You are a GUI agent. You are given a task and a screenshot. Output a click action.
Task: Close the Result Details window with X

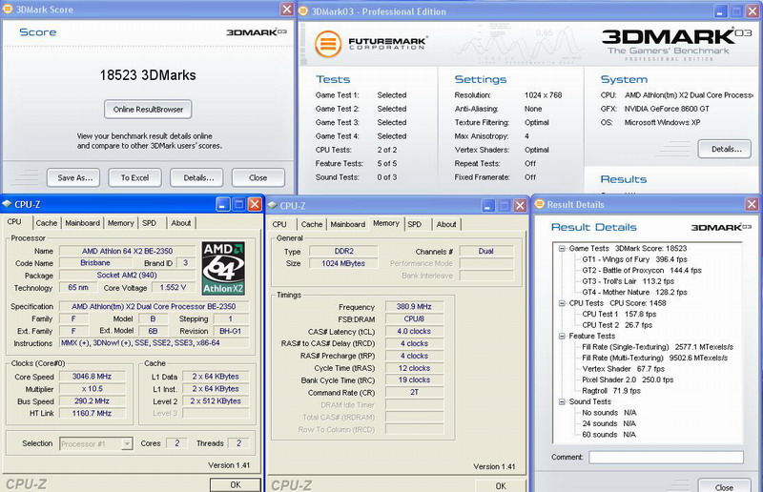(752, 204)
